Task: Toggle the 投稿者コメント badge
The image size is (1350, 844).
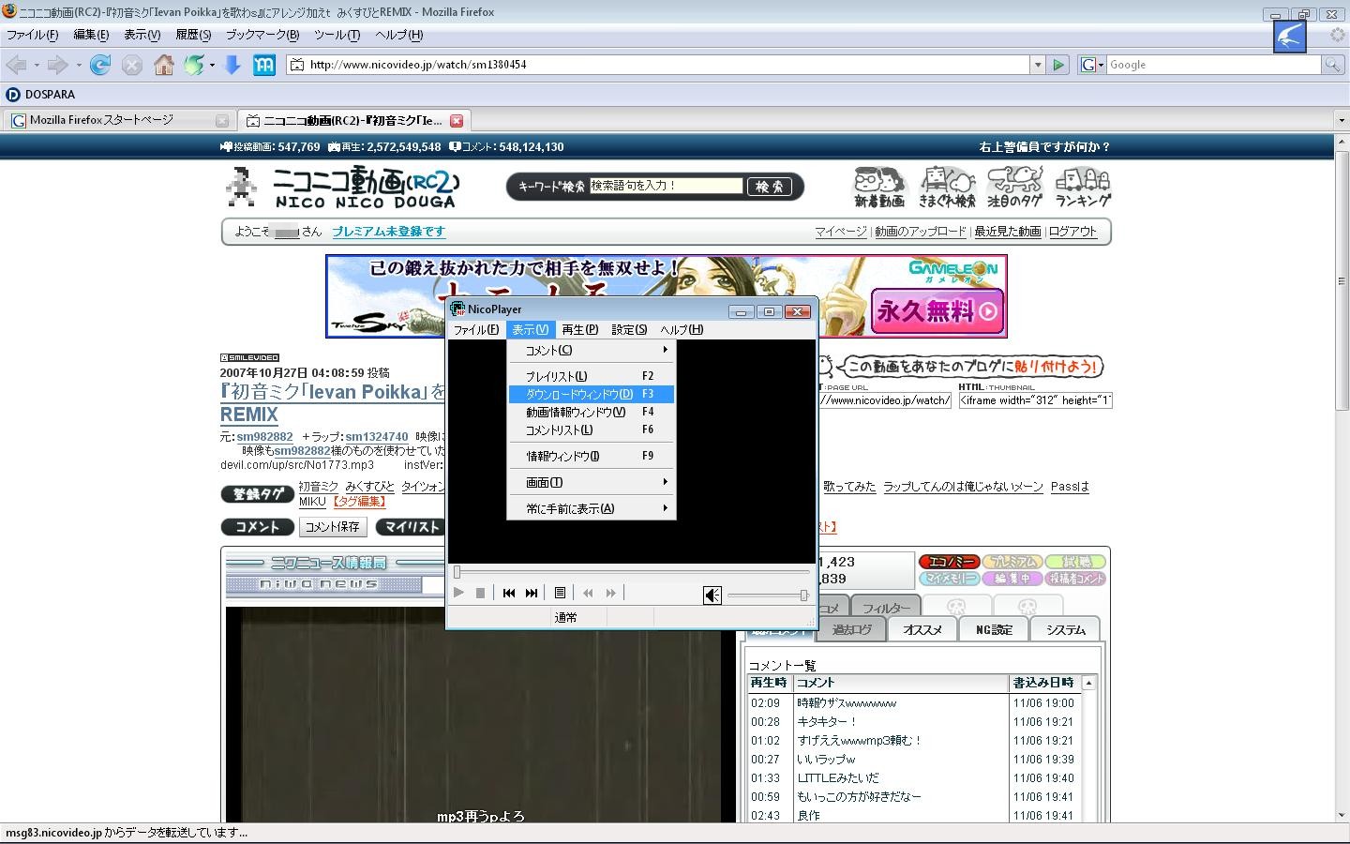Action: click(1076, 579)
